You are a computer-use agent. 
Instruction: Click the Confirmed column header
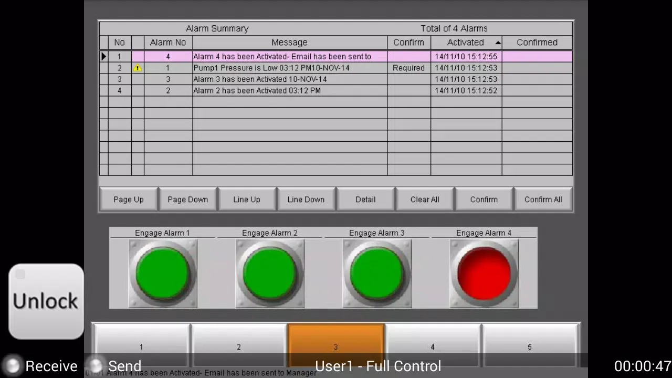click(537, 43)
